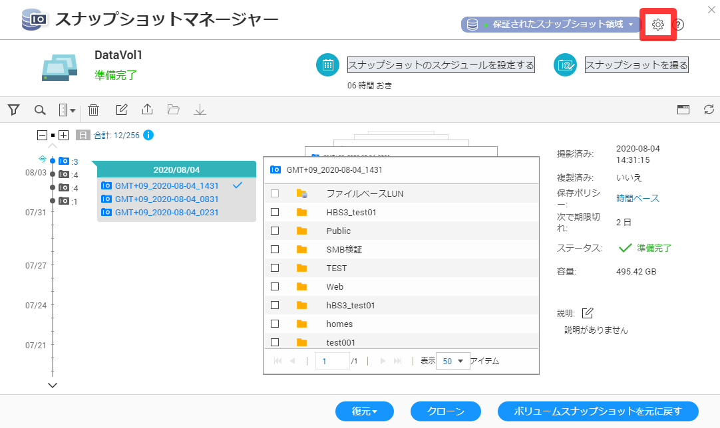Move the timeline down with the chevron

click(x=53, y=385)
